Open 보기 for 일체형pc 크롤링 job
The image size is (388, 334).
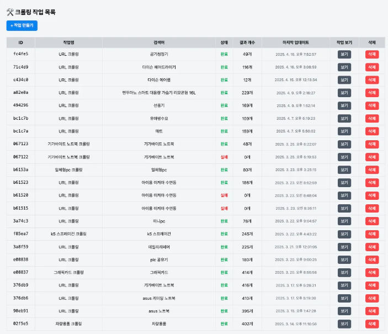tap(344, 169)
